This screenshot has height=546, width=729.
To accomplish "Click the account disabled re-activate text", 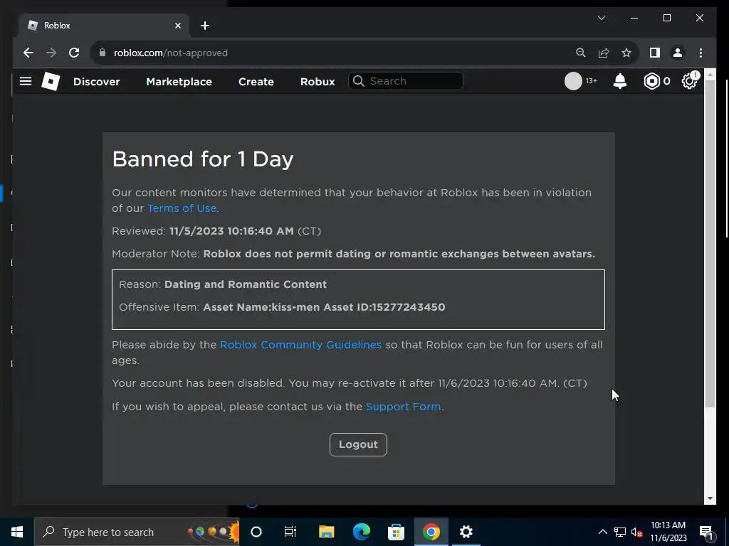I will pyautogui.click(x=349, y=383).
